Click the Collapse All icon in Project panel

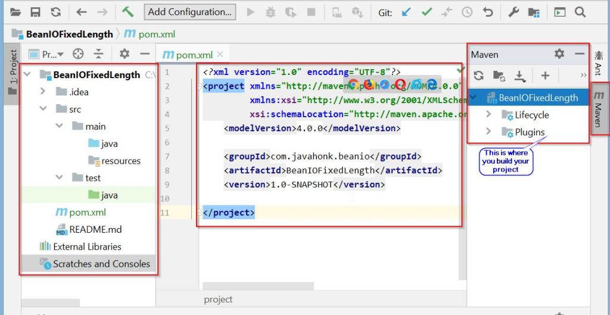point(99,54)
